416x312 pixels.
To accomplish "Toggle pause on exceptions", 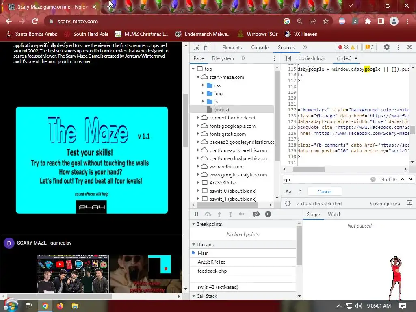I will (x=268, y=214).
